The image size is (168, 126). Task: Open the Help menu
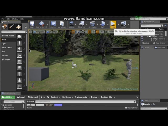pos(22,19)
